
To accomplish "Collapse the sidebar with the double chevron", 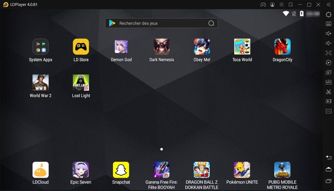I will [x=328, y=5].
